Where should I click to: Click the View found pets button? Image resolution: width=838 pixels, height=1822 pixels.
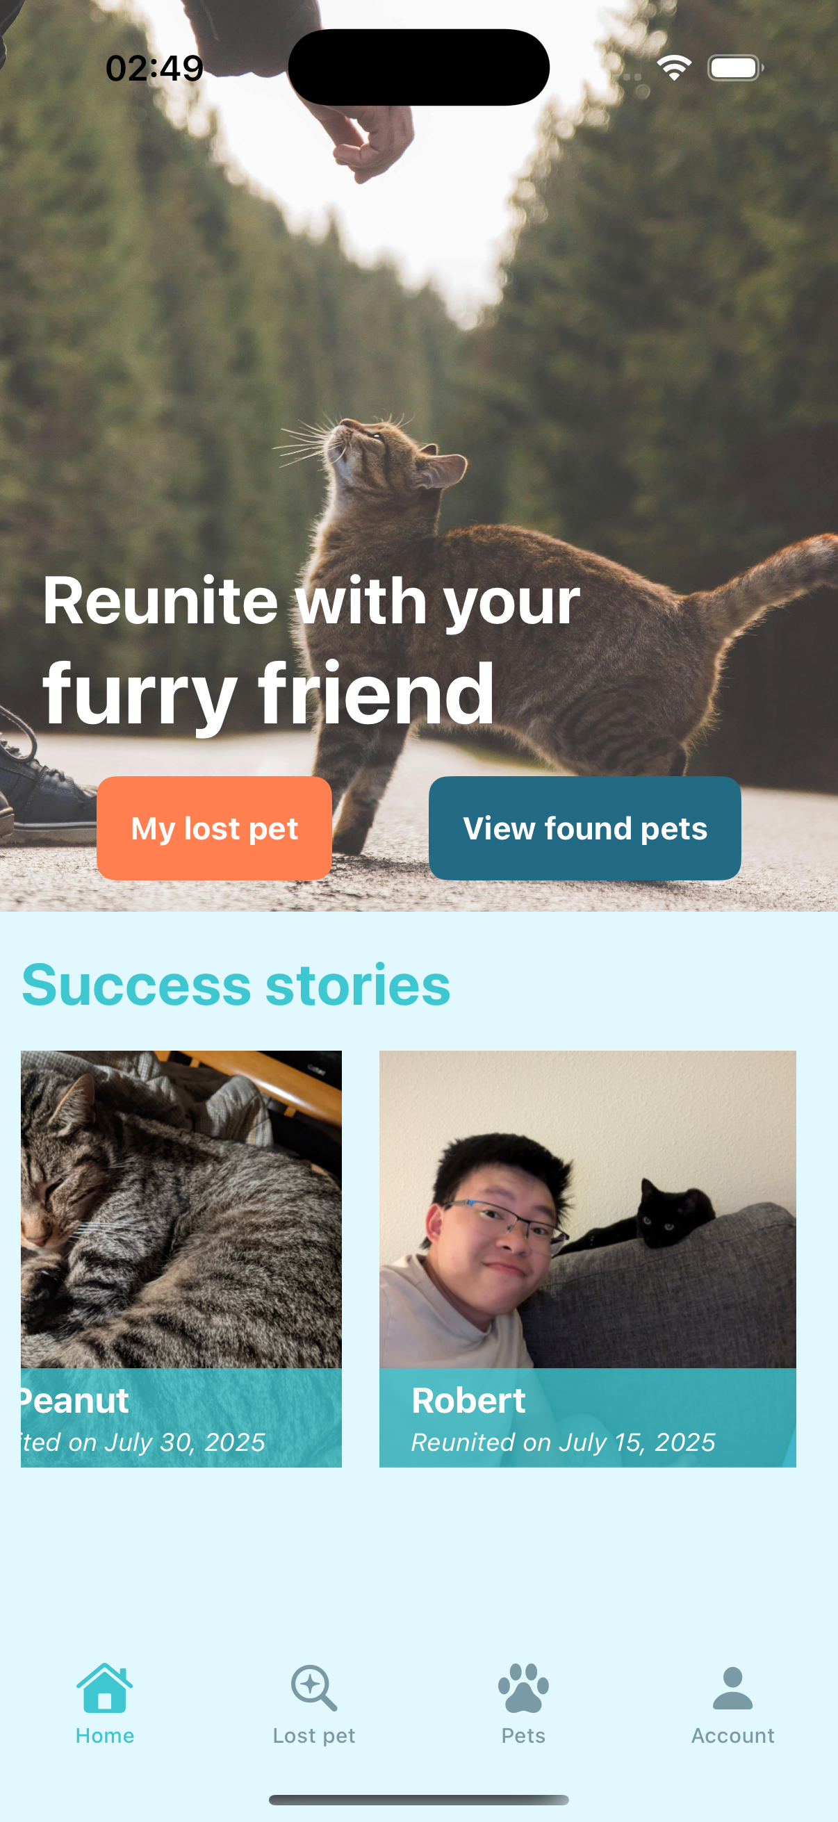click(585, 828)
